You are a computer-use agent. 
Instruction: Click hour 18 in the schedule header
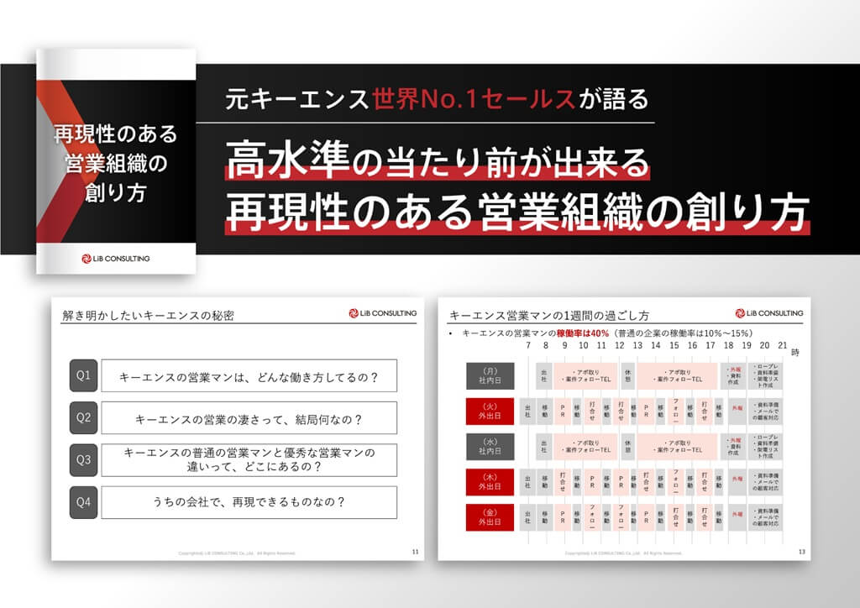(728, 345)
